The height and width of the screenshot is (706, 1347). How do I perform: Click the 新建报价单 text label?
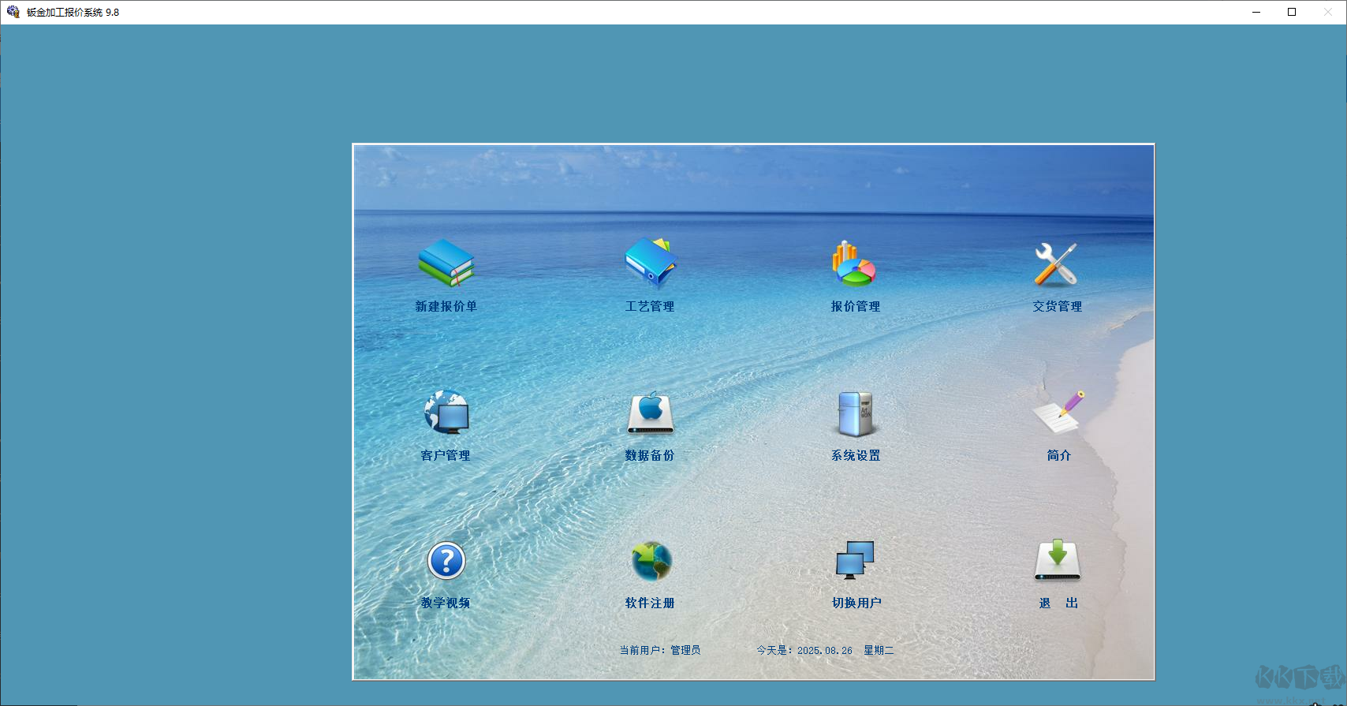click(446, 307)
